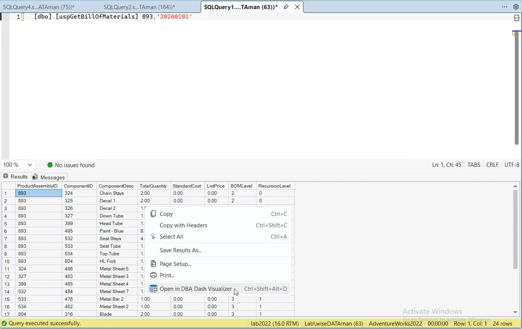This screenshot has height=329, width=522.
Task: Click the 24 rows status entry
Action: point(503,323)
